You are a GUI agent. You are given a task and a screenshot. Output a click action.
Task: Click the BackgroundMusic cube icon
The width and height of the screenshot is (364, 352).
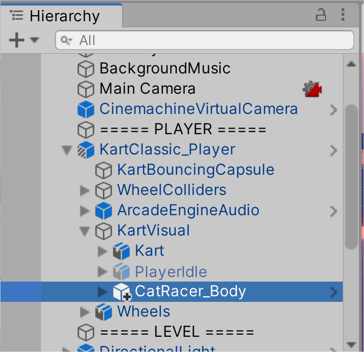coord(86,69)
